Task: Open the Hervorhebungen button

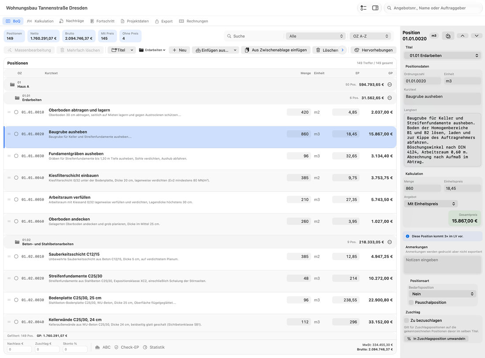Action: (373, 50)
